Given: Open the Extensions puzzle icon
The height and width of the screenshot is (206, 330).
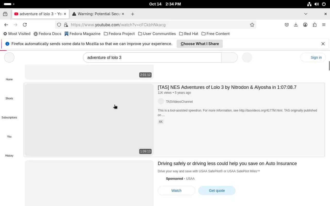Looking at the screenshot, I should click(315, 25).
